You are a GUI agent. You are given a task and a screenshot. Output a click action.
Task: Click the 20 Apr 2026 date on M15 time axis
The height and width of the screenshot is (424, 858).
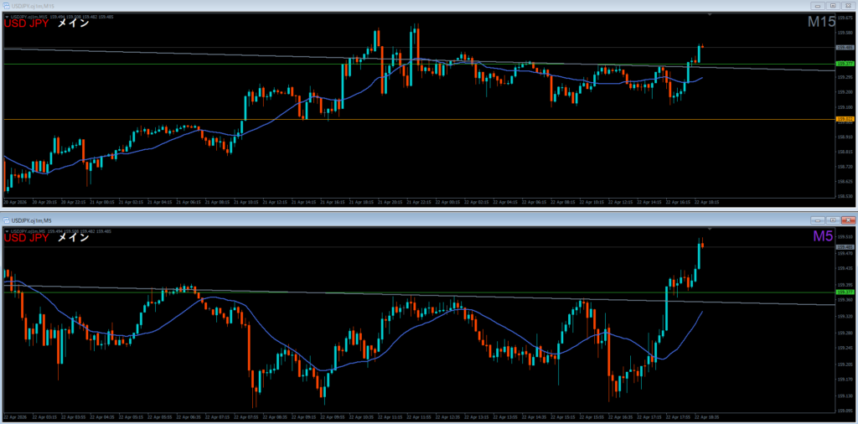[x=14, y=202]
